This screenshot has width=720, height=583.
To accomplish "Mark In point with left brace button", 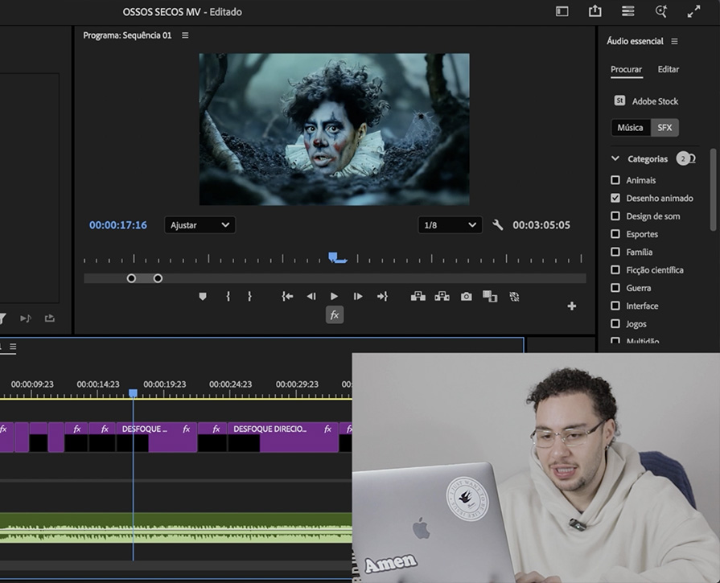I will (x=228, y=297).
